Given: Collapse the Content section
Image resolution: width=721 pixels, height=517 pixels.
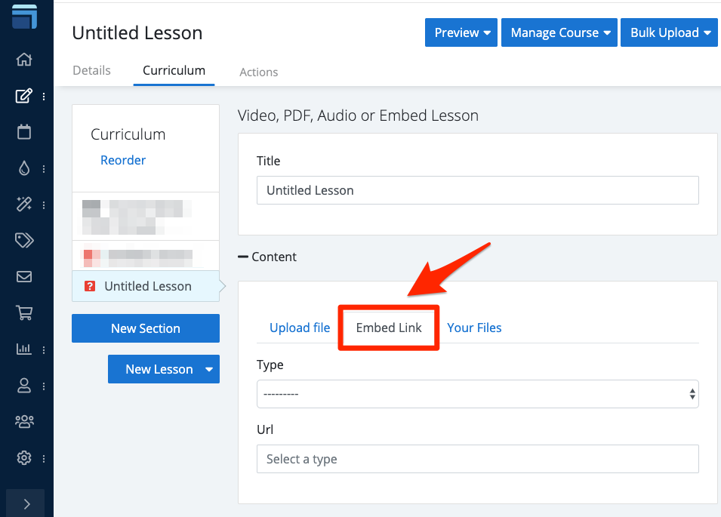Looking at the screenshot, I should pos(267,257).
